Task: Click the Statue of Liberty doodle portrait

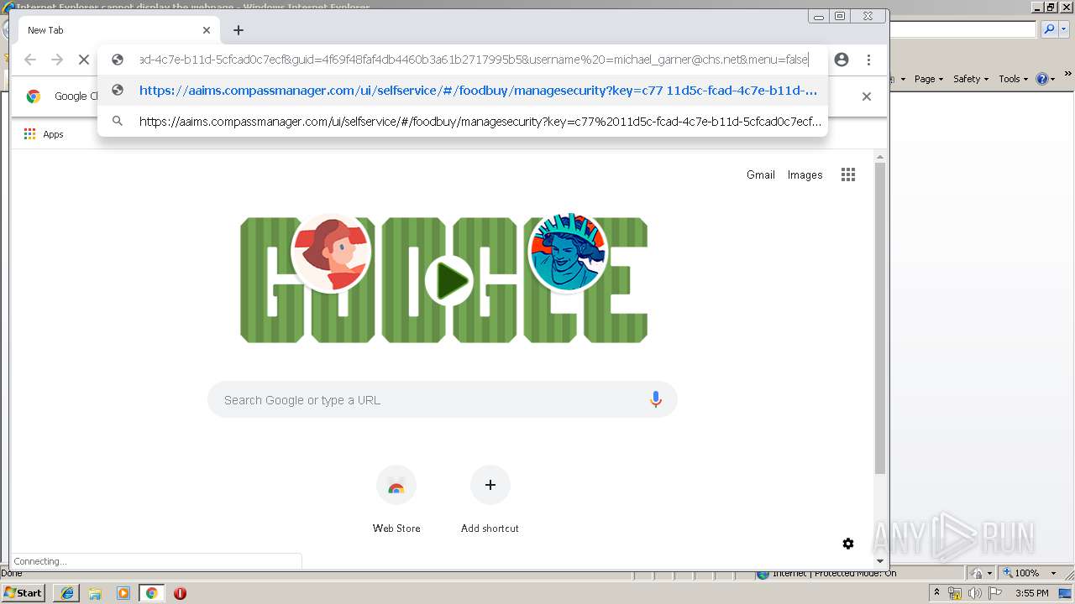Action: point(568,253)
